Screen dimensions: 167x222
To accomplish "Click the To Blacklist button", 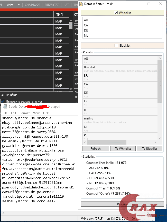I will tap(150, 148).
